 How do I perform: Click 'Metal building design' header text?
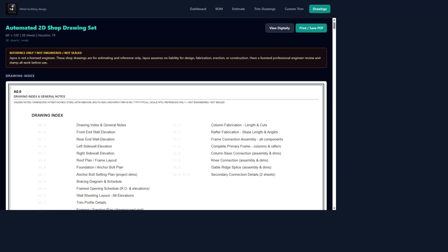[x=33, y=9]
